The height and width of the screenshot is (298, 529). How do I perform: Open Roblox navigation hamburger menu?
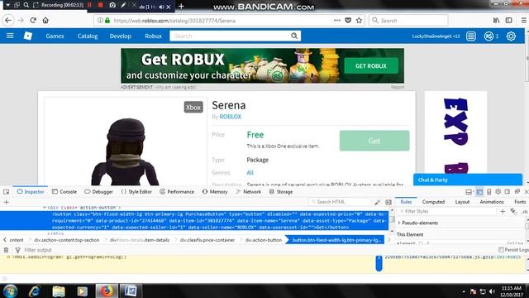10,36
